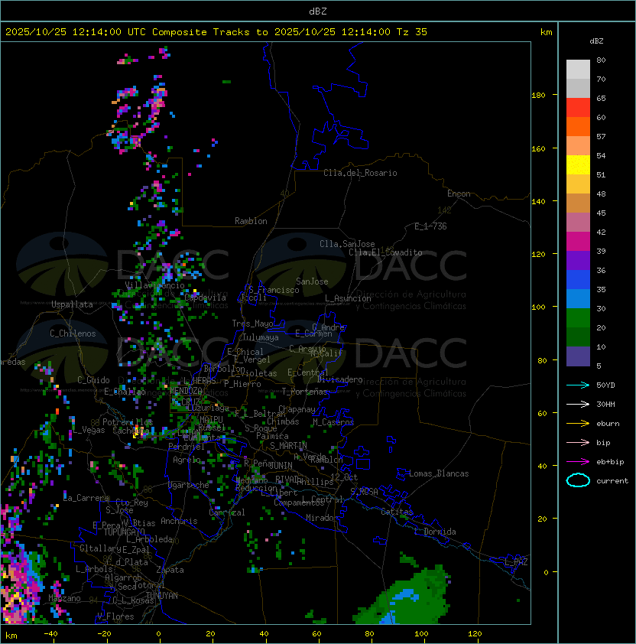Click the 'MAIPU' city label
This screenshot has width=636, height=644.
211,420
